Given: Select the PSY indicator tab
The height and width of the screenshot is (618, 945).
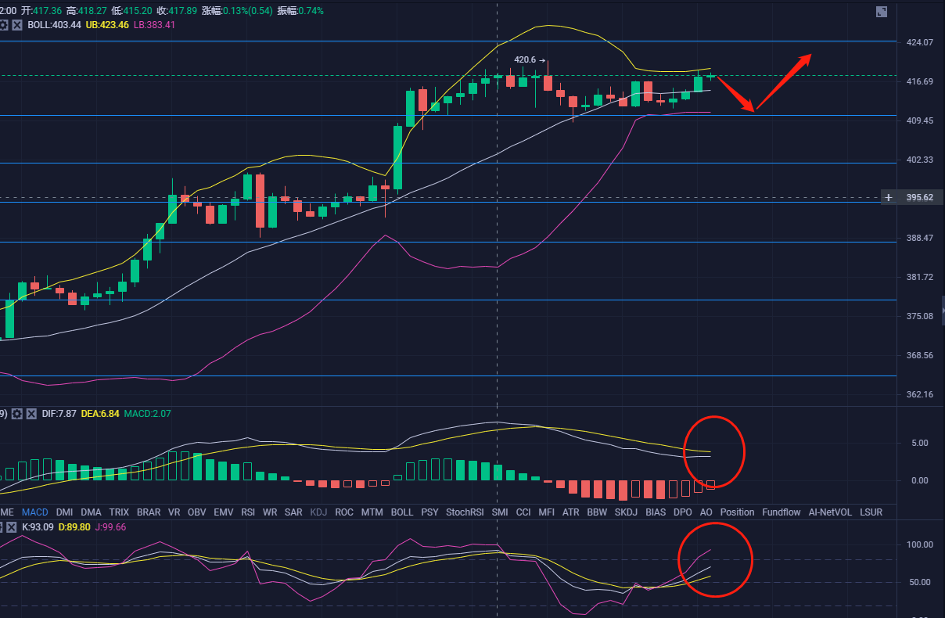Looking at the screenshot, I should (x=429, y=512).
